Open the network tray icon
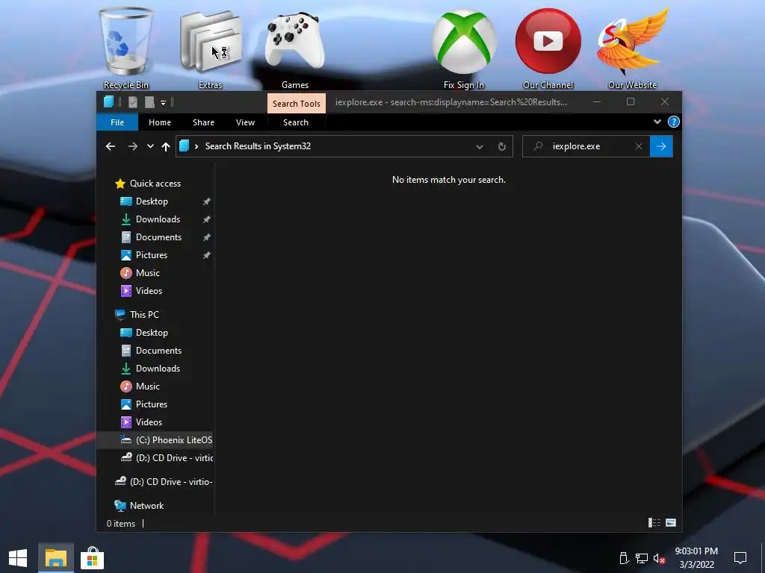The height and width of the screenshot is (573, 765). click(642, 558)
